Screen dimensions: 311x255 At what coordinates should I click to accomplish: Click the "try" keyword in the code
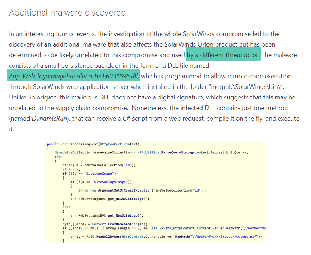57,157
